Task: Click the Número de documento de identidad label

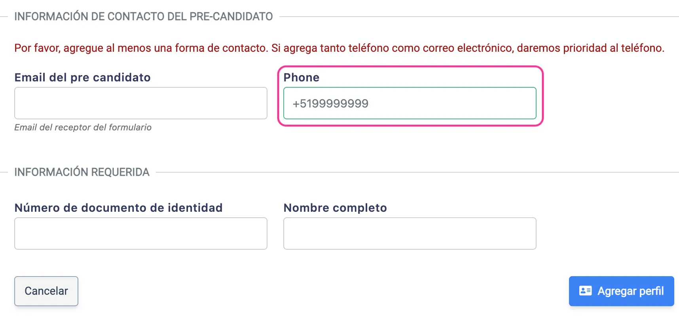Action: [x=118, y=207]
